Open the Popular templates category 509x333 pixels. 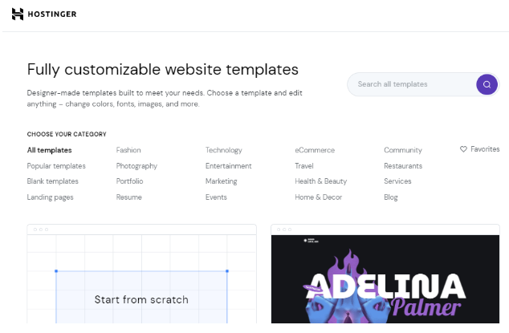[56, 166]
